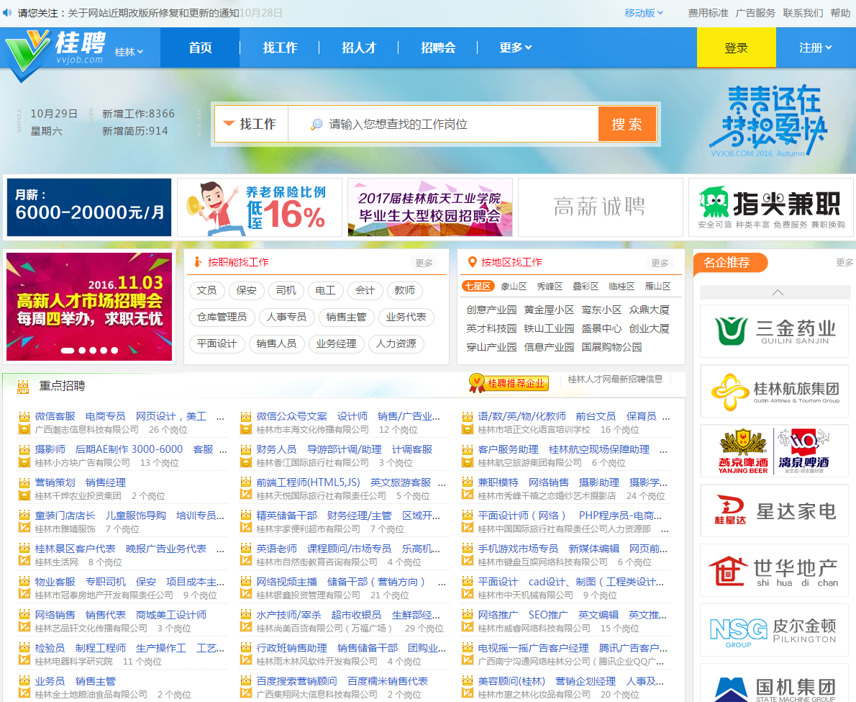Click 更多 in 按职能找工作 panel
This screenshot has width=856, height=702.
pyautogui.click(x=424, y=264)
